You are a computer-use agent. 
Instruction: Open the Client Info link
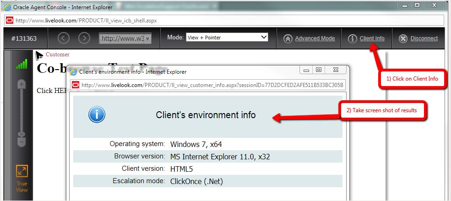(x=372, y=38)
